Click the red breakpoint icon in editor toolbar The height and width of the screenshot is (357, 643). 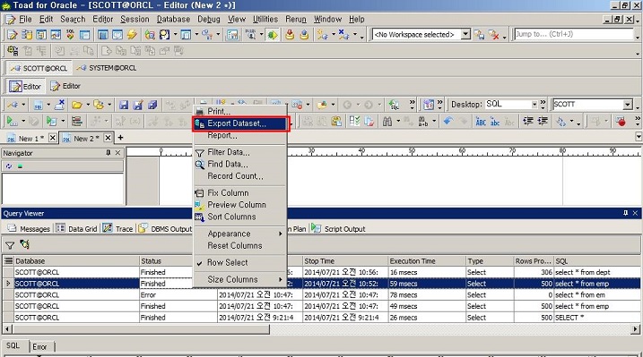pyautogui.click(x=621, y=121)
